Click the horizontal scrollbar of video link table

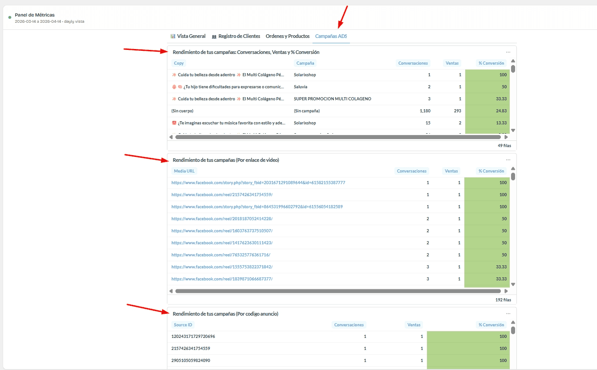point(338,291)
